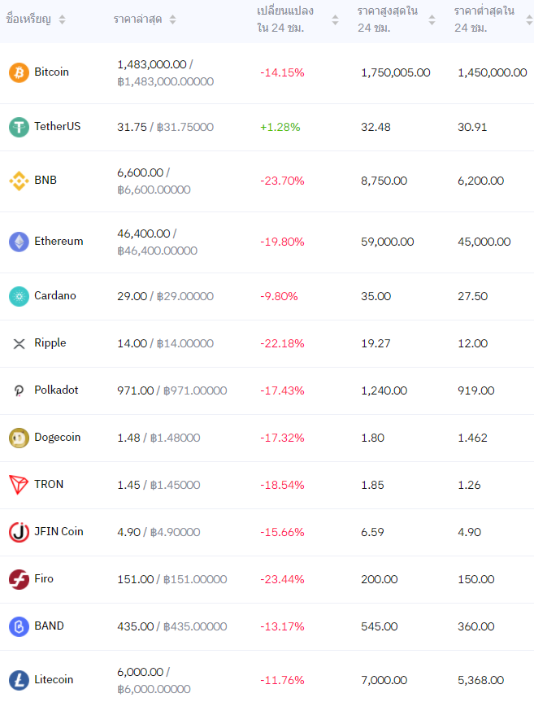534x702 pixels.
Task: Sort by 24-hour change column arrows
Action: [x=335, y=20]
